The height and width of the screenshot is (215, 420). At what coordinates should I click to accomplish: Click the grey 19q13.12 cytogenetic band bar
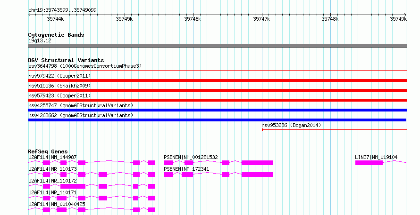point(217,46)
